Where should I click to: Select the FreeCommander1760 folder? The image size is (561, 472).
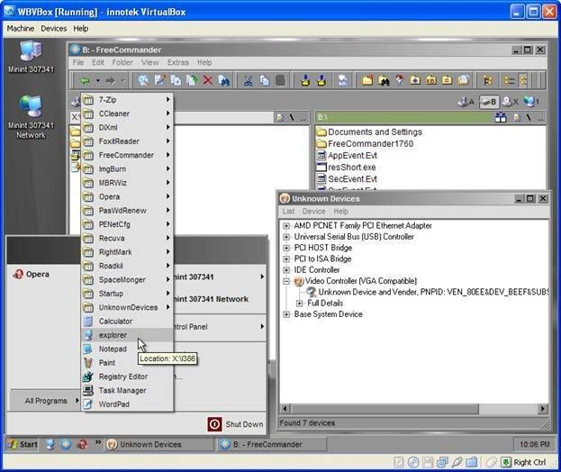click(x=366, y=144)
